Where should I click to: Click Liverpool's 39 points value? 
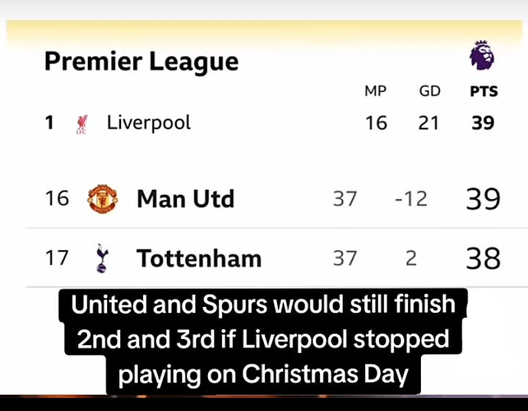coord(483,123)
